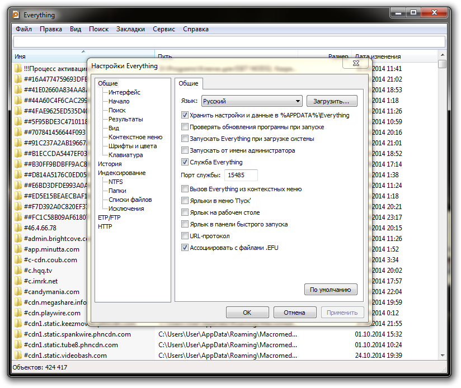Confirm settings with OK button
This screenshot has height=388, width=461.
click(247, 313)
